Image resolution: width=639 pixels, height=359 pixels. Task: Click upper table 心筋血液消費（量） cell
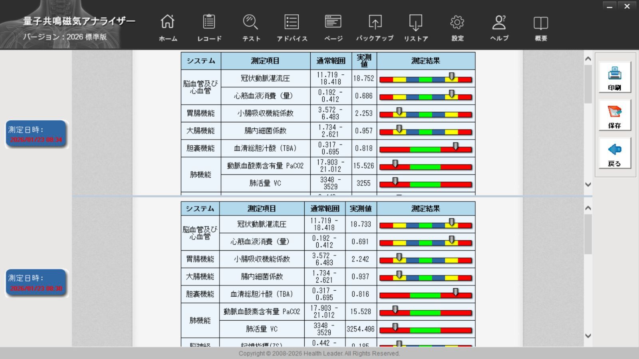(265, 96)
